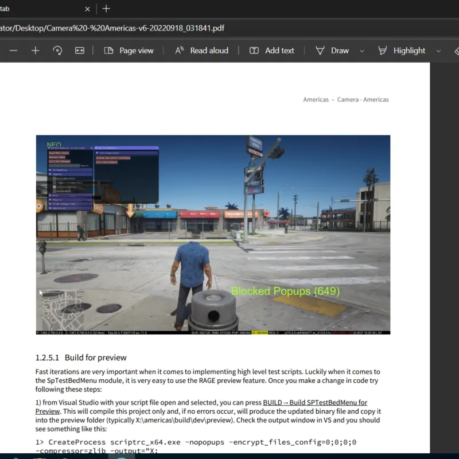Expand the Draw options dropdown arrow
459x459 pixels.
tap(362, 51)
